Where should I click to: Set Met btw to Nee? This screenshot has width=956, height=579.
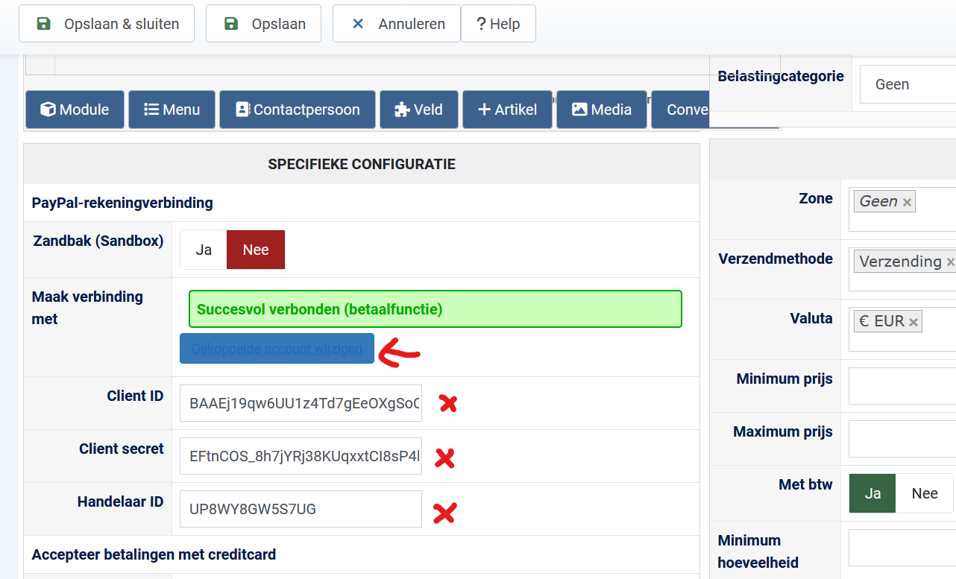click(x=925, y=493)
